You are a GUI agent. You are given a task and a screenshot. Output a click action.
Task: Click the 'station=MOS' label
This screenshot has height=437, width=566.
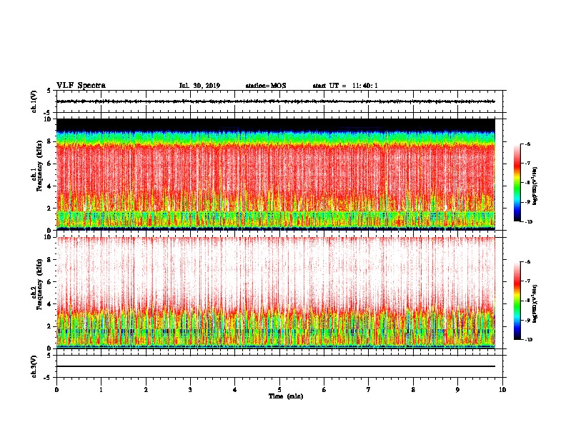pos(266,86)
